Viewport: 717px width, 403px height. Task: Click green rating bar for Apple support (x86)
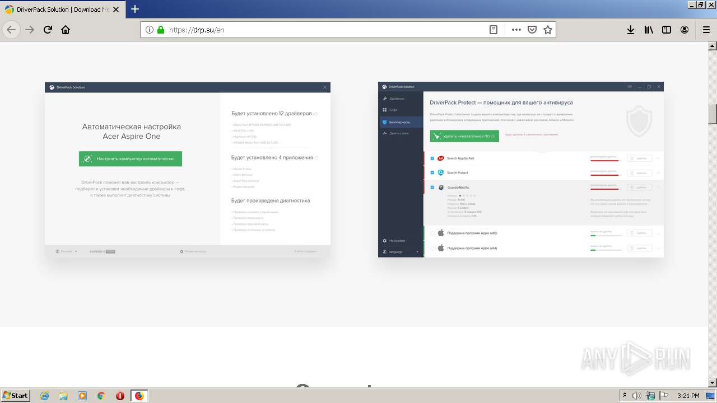coord(606,236)
